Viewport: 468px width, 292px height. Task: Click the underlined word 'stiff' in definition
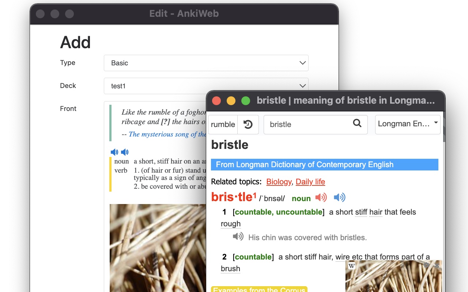361,212
